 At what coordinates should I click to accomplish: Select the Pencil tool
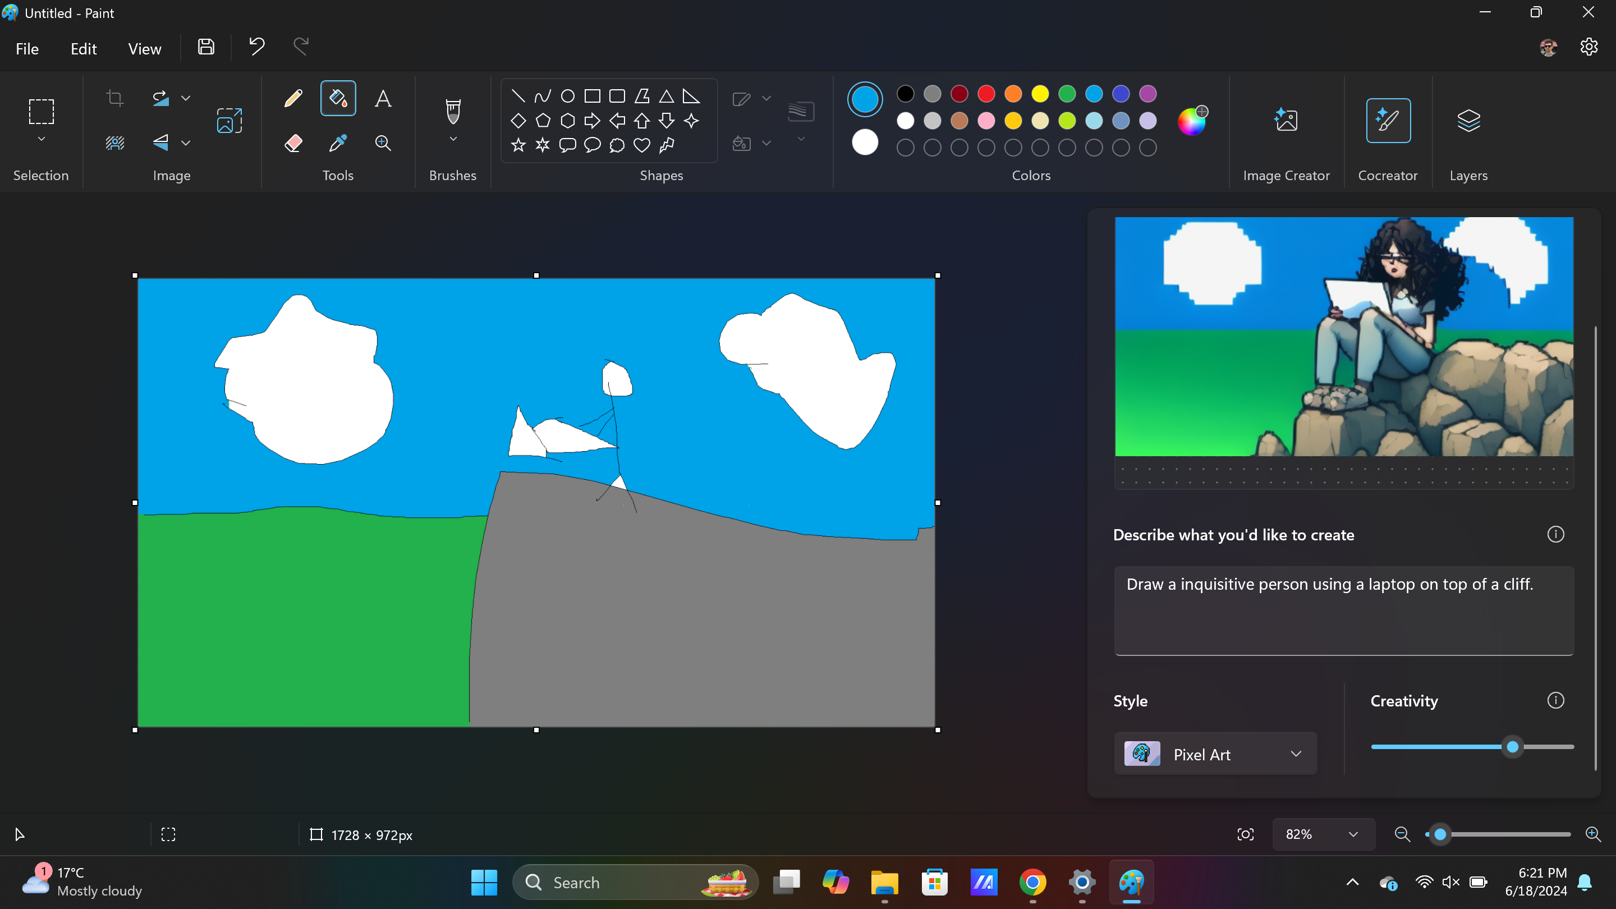293,99
